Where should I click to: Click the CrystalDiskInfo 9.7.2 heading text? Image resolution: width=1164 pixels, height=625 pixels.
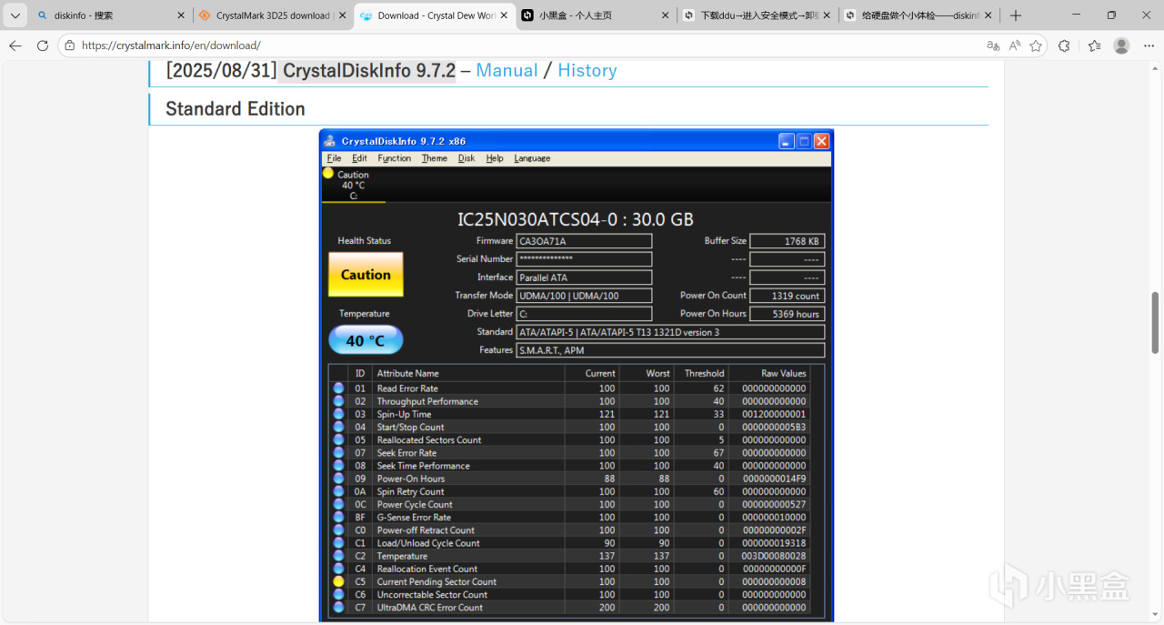pos(368,70)
